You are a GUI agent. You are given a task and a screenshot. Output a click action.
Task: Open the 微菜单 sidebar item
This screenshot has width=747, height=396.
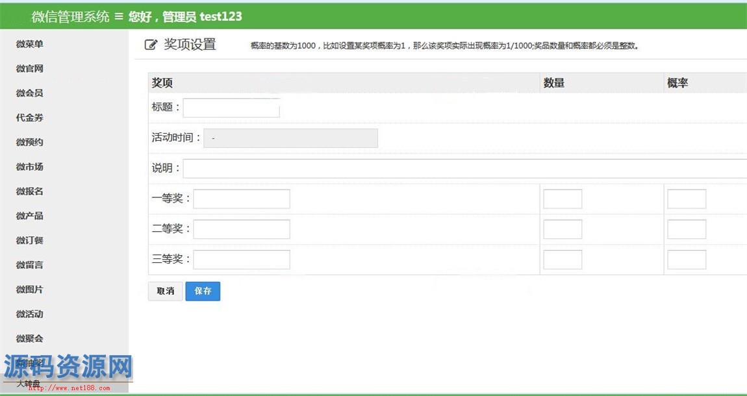30,44
